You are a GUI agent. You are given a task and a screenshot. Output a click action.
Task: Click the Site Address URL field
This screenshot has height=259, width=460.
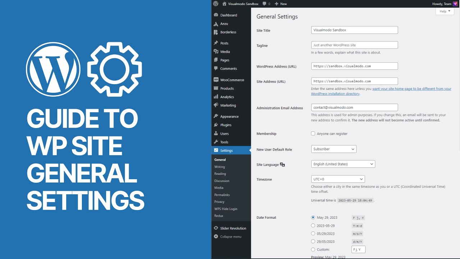coord(354,81)
